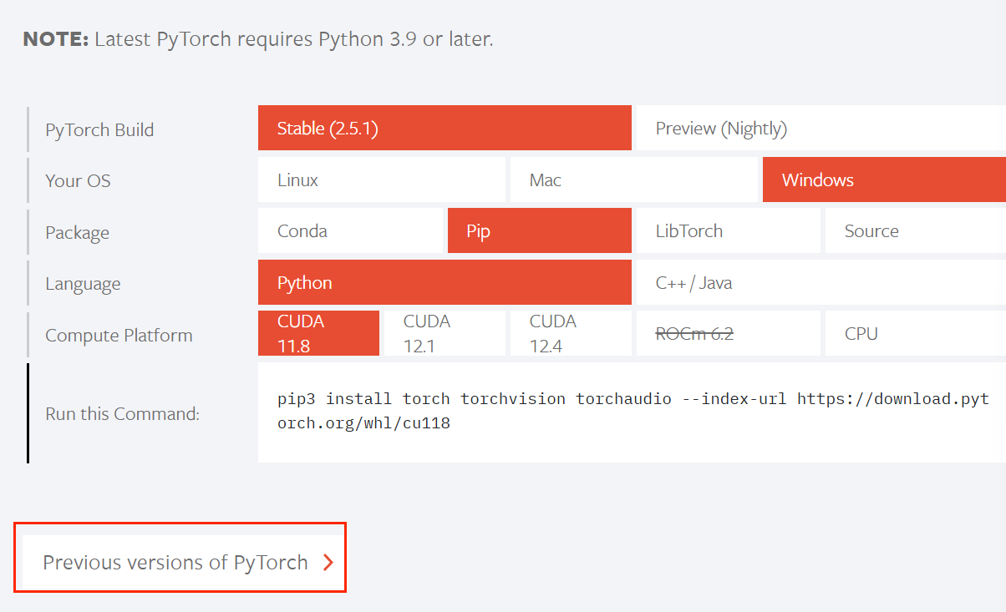The height and width of the screenshot is (612, 1006).
Task: Choose Windows as your OS
Action: (x=884, y=180)
